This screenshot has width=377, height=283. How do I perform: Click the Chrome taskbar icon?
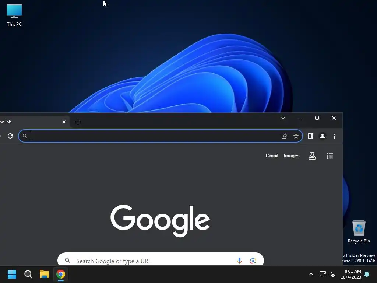pos(61,274)
